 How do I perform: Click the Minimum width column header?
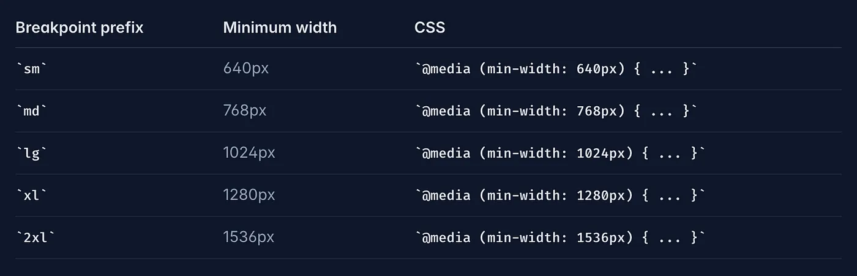click(x=280, y=27)
